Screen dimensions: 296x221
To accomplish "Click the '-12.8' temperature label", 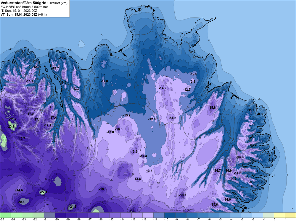I will [x=152, y=119].
